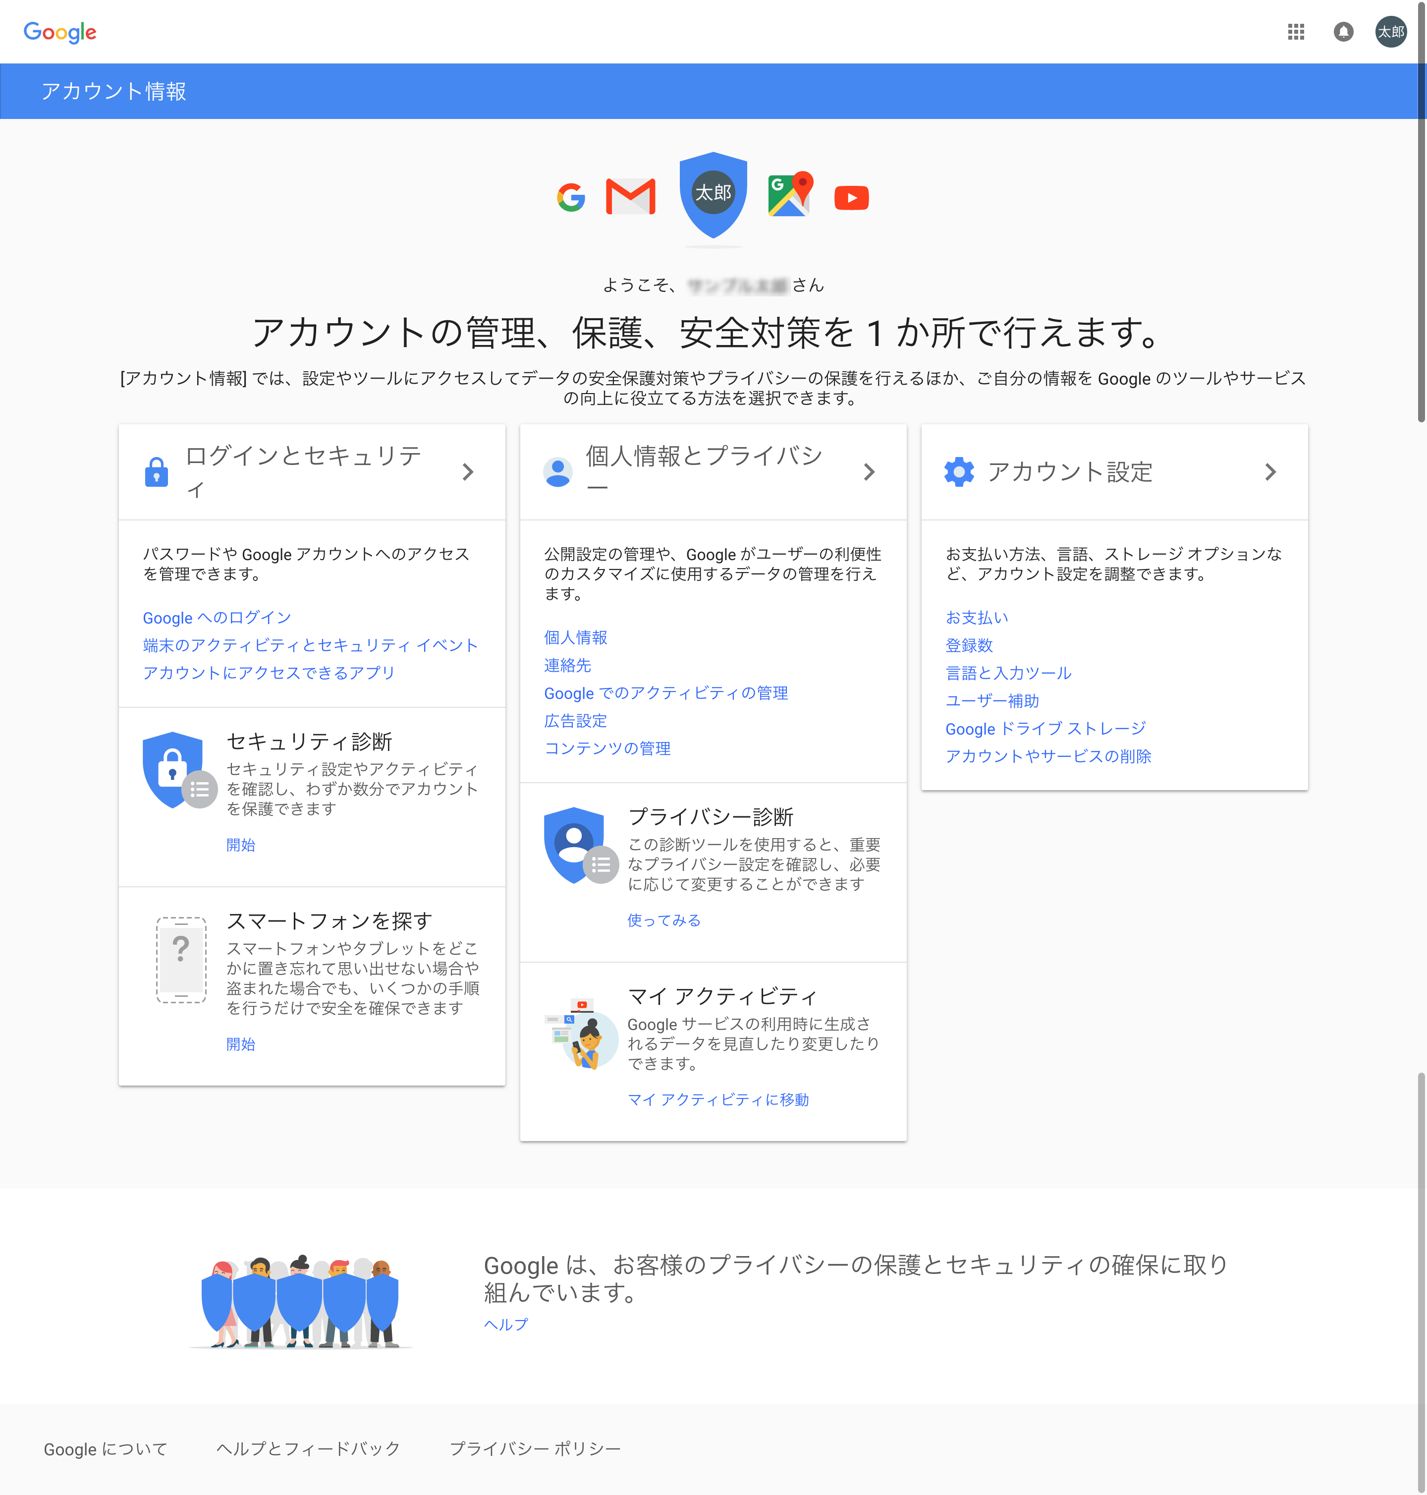The image size is (1427, 1495).
Task: Open コンテンツの管理 link
Action: 607,748
